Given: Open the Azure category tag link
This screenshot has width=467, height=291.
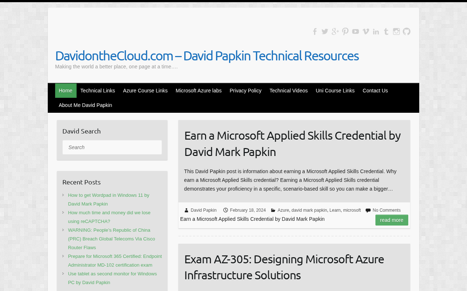Looking at the screenshot, I should coord(283,210).
